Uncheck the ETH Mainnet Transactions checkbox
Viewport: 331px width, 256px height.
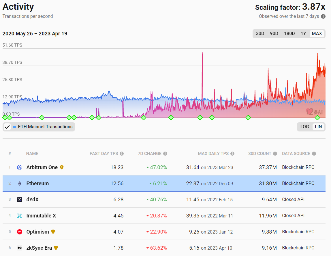(x=7, y=127)
